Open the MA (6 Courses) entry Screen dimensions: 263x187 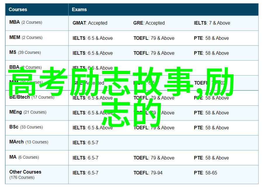click(24, 157)
